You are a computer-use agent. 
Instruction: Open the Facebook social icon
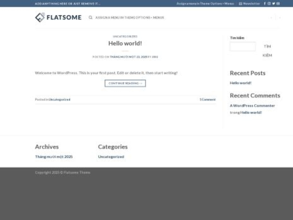click(265, 3)
